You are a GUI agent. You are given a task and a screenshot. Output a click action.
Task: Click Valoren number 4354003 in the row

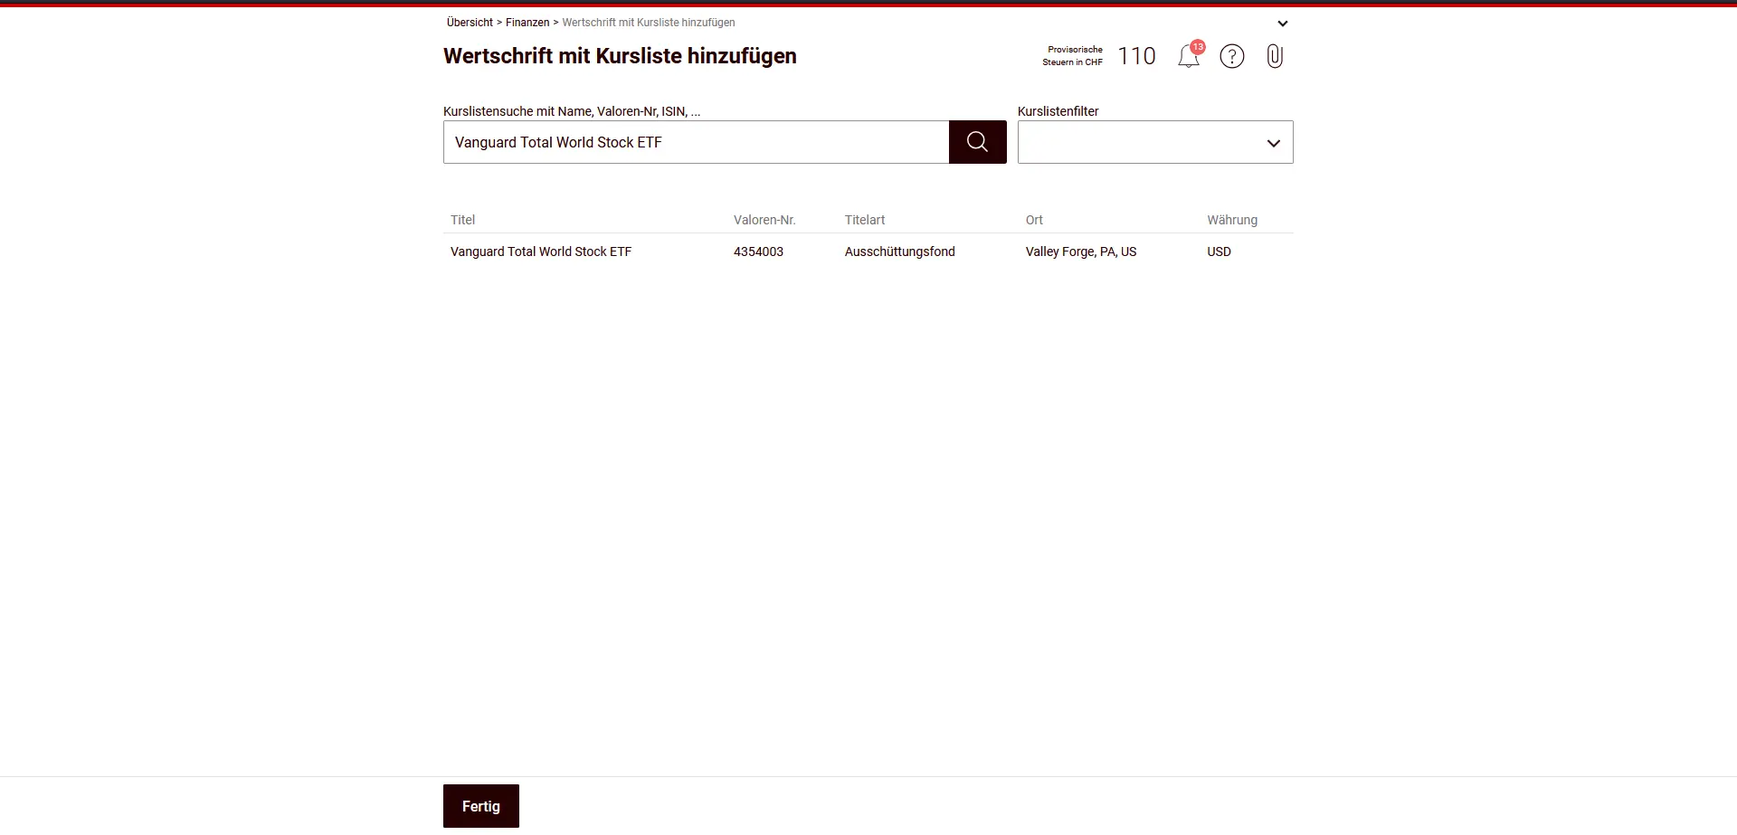pyautogui.click(x=758, y=251)
